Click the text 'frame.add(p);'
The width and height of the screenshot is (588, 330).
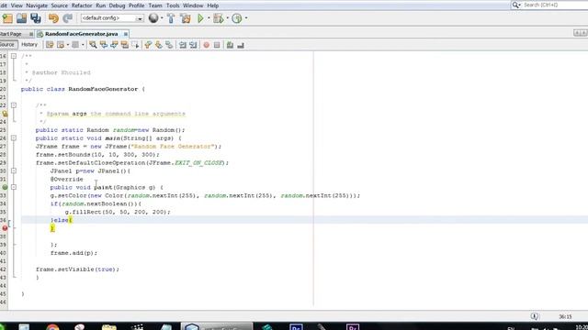[73, 253]
